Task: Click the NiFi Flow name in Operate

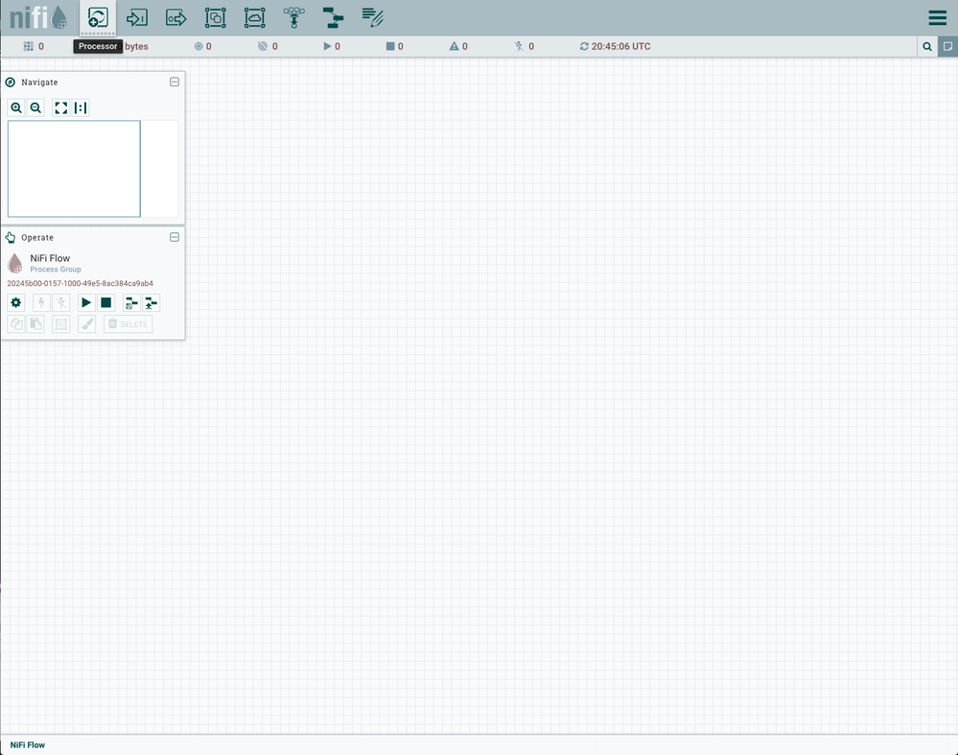Action: point(50,258)
